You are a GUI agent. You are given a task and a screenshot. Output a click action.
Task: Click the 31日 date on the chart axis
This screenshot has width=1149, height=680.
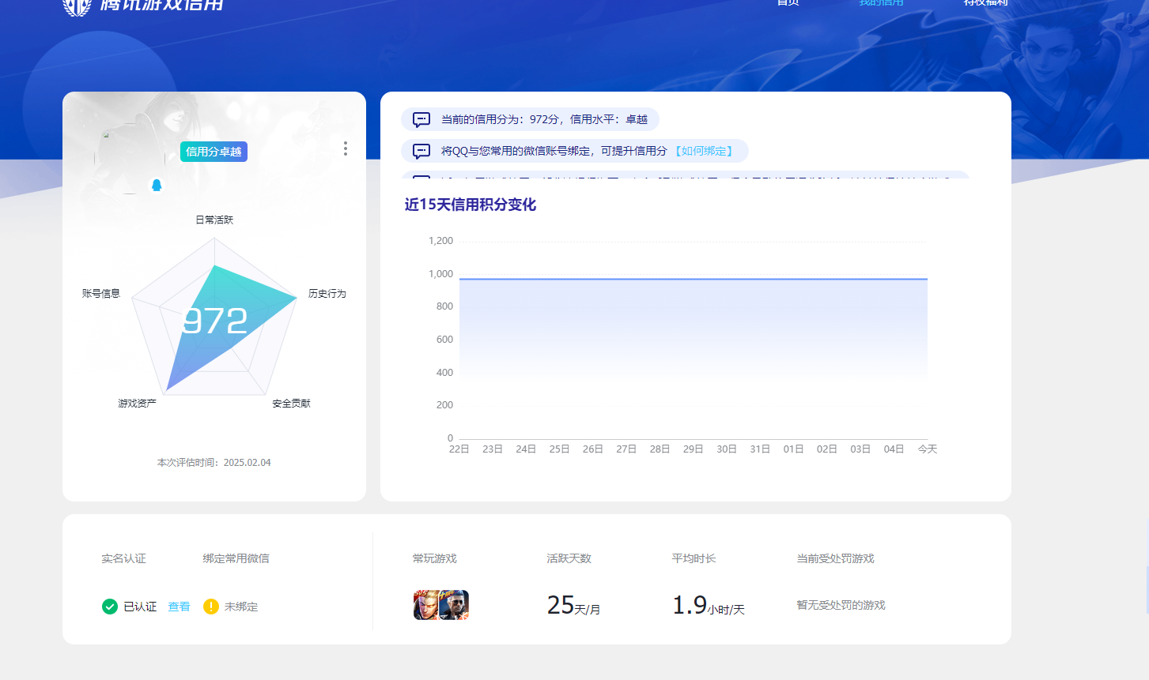pos(760,449)
